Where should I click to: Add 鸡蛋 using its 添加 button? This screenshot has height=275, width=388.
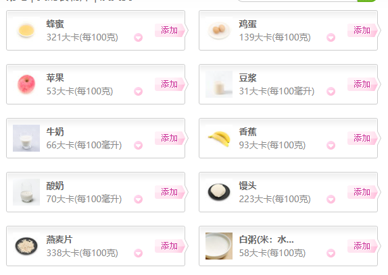[x=362, y=30]
